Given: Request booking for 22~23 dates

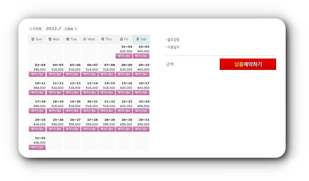Looking at the screenshot, I should 124,111.
